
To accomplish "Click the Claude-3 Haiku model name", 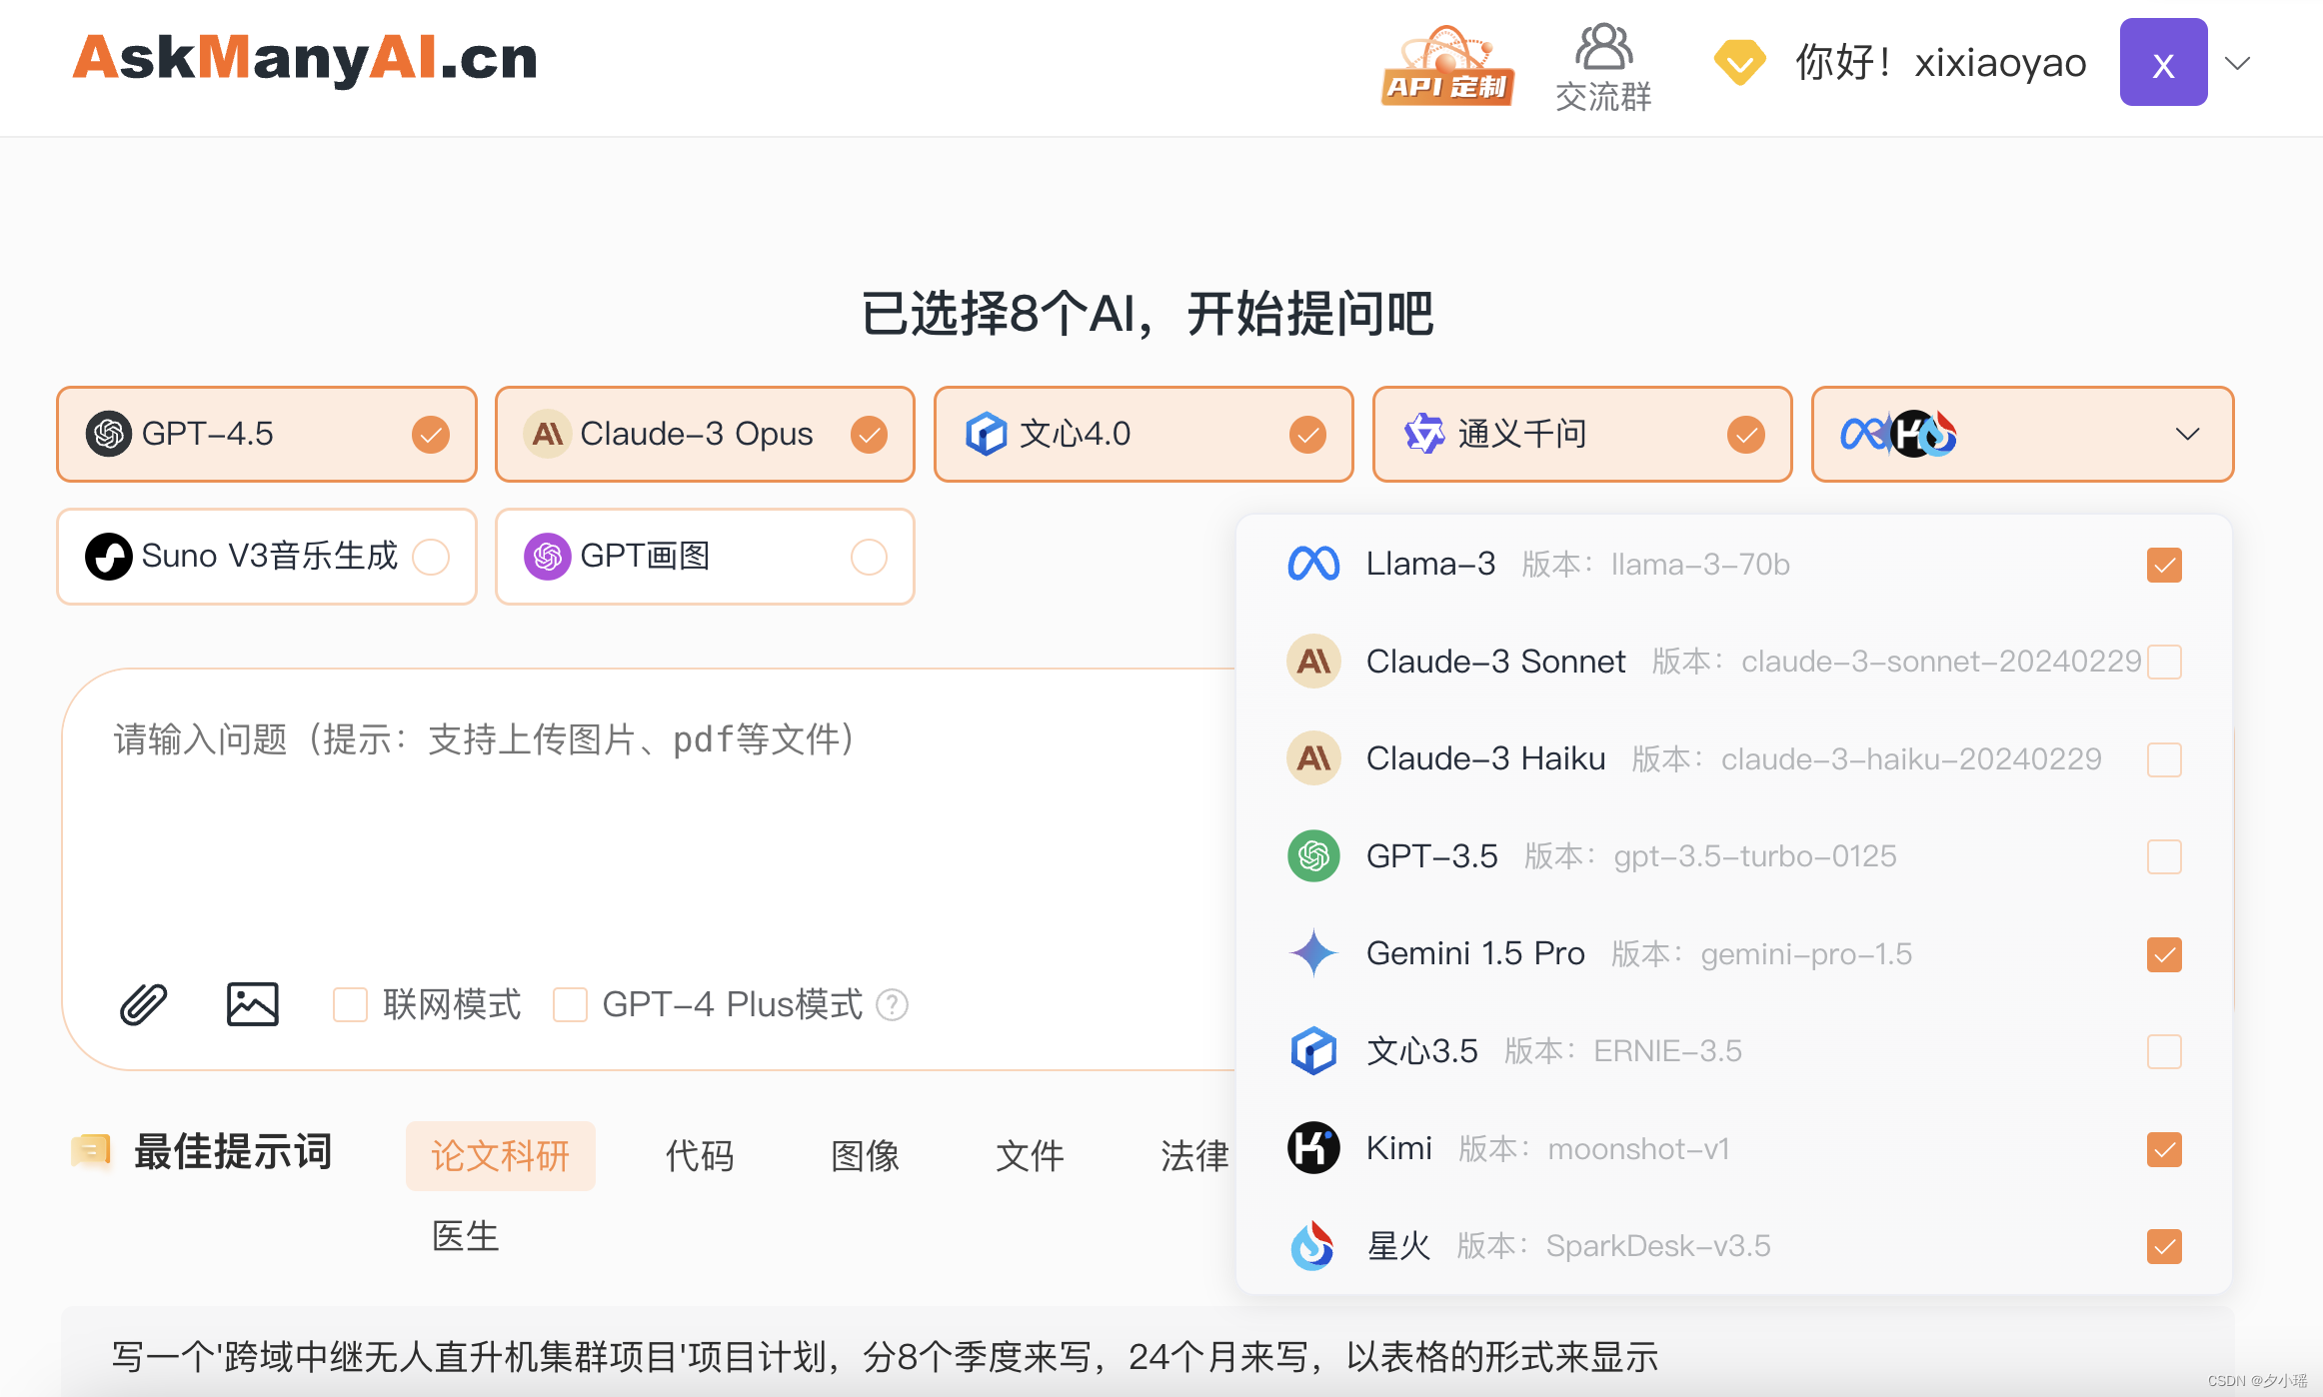I will pos(1485,758).
